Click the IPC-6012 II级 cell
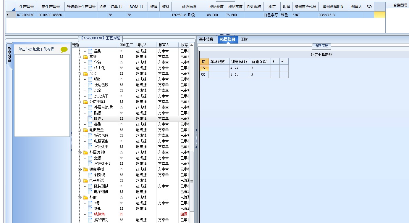Image resolution: width=409 pixels, height=223 pixels. pos(189,15)
